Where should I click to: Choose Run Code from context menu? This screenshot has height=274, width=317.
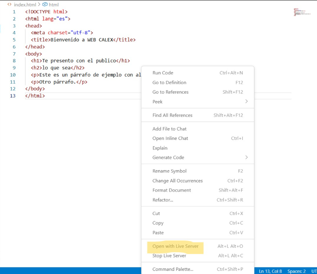pos(198,73)
